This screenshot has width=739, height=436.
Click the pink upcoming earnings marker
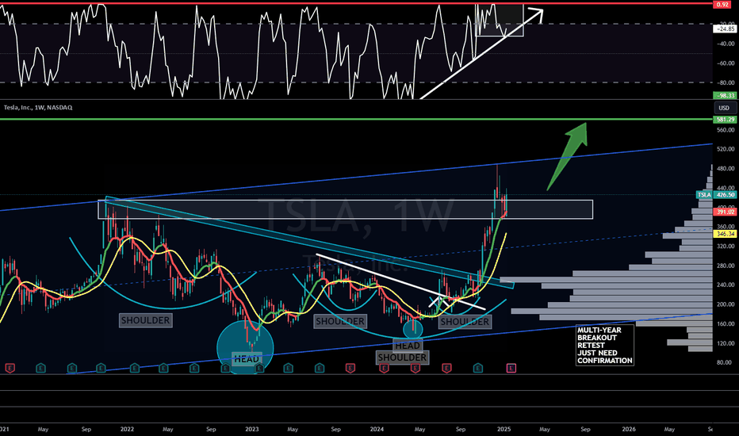coord(511,368)
